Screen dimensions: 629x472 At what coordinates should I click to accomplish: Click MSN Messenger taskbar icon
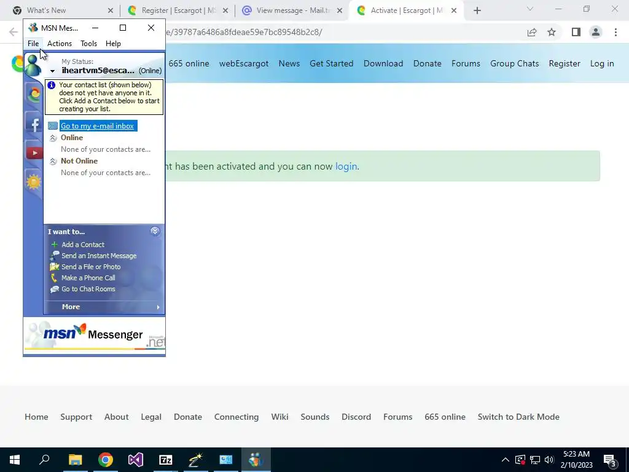[x=256, y=460]
